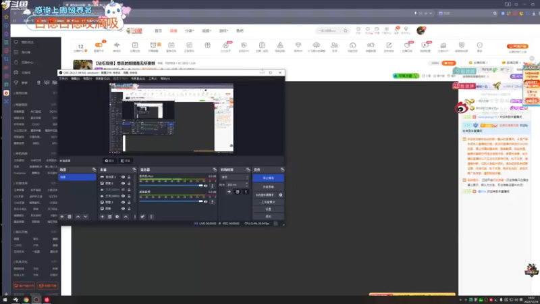The height and width of the screenshot is (304, 540).
Task: Click the shield icon at toolbar right end
Action: tap(462, 45)
